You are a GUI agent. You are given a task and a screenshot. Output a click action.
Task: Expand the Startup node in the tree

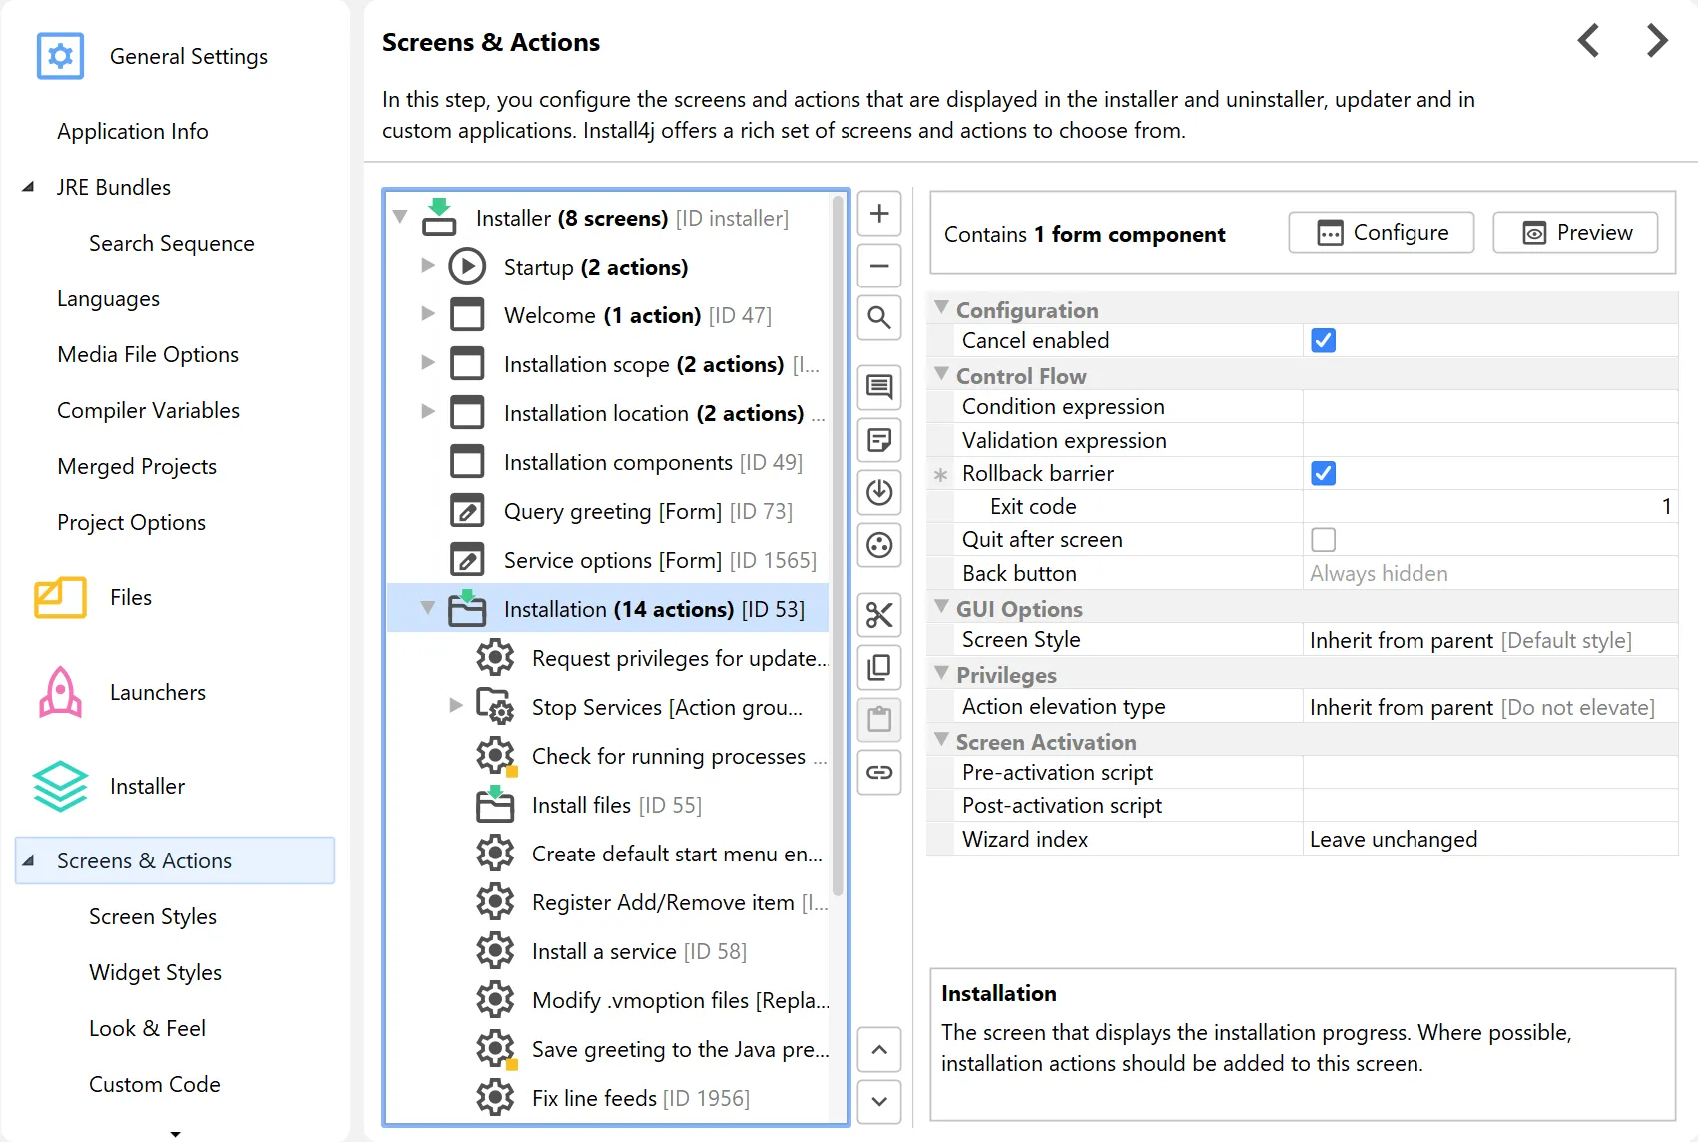(428, 266)
